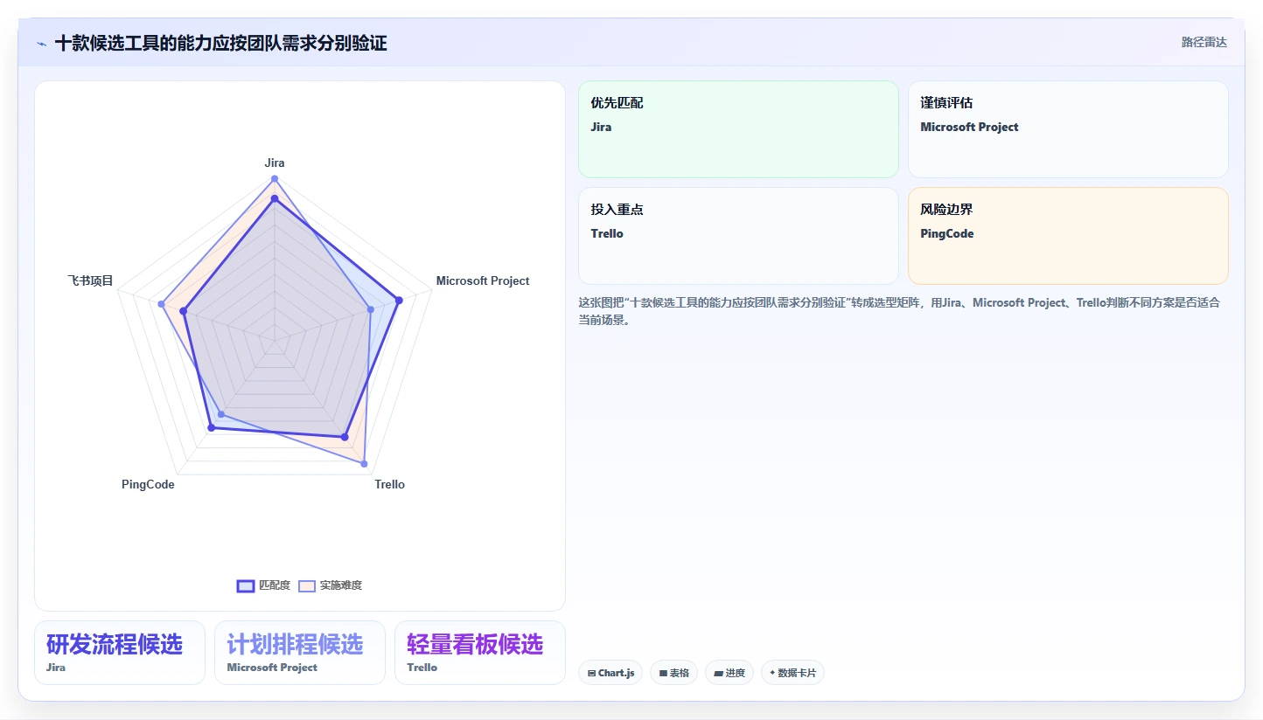Click the light 实施难度 point on 飞书项目 axis
The height and width of the screenshot is (720, 1263).
point(162,304)
